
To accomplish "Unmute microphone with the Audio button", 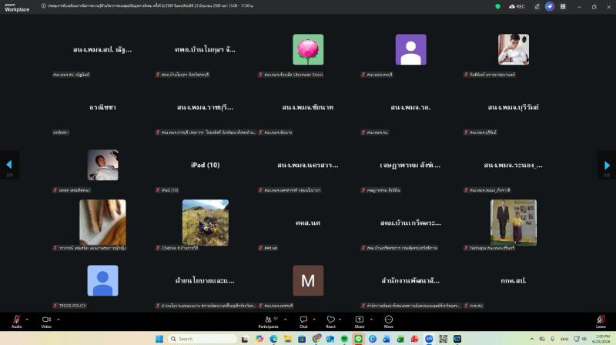I will point(16,321).
